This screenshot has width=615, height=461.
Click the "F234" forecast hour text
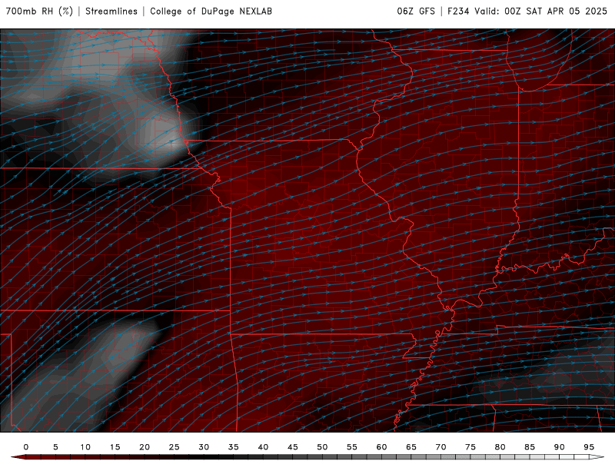458,12
